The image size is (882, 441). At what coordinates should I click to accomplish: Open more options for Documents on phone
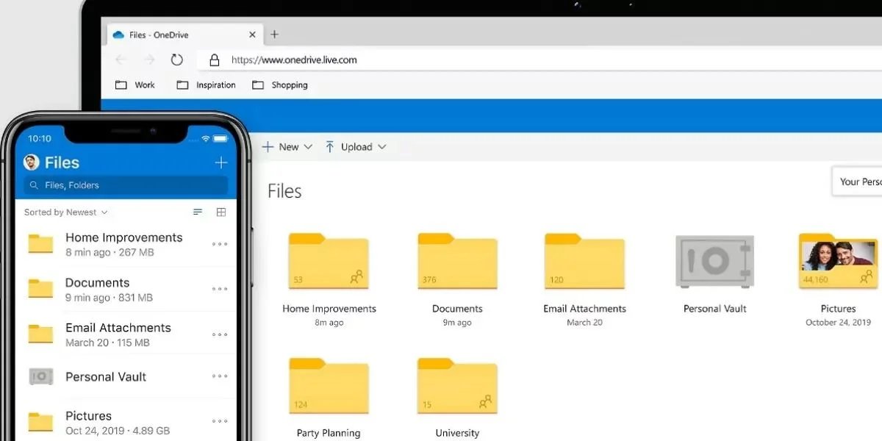[220, 289]
